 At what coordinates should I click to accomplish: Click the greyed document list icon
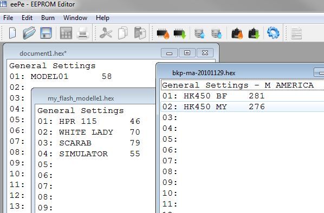[296, 33]
